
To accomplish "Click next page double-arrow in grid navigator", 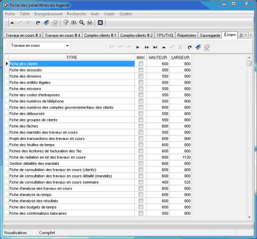I will point(147,48).
